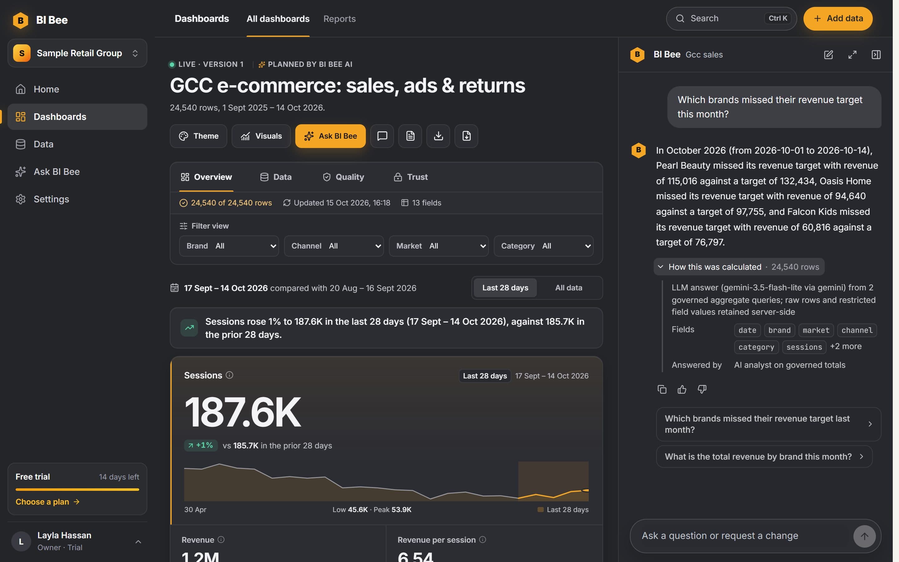Open the Visuals options
Viewport: 899px width, 562px height.
tap(261, 136)
